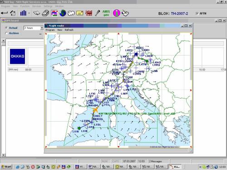The width and height of the screenshot is (227, 170).
Task: Click the magenta info icon
Action: pyautogui.click(x=117, y=13)
